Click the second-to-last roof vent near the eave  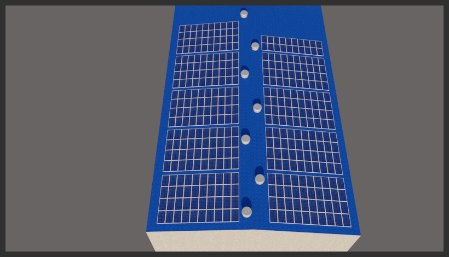(x=260, y=179)
